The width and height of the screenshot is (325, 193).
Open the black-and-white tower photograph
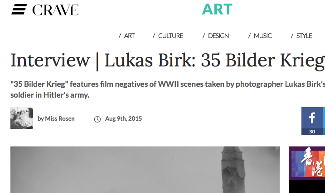click(145, 170)
